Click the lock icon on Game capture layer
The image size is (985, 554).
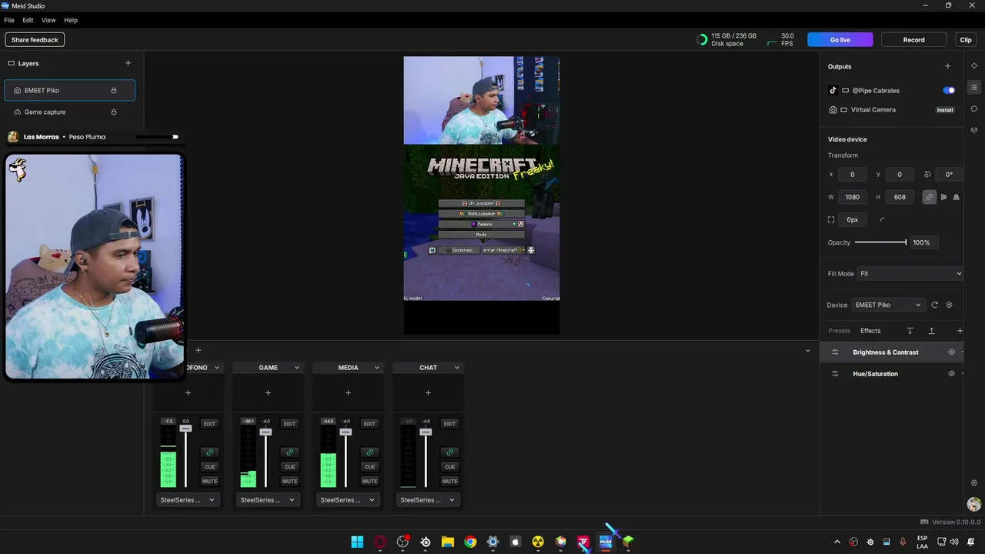tap(114, 112)
